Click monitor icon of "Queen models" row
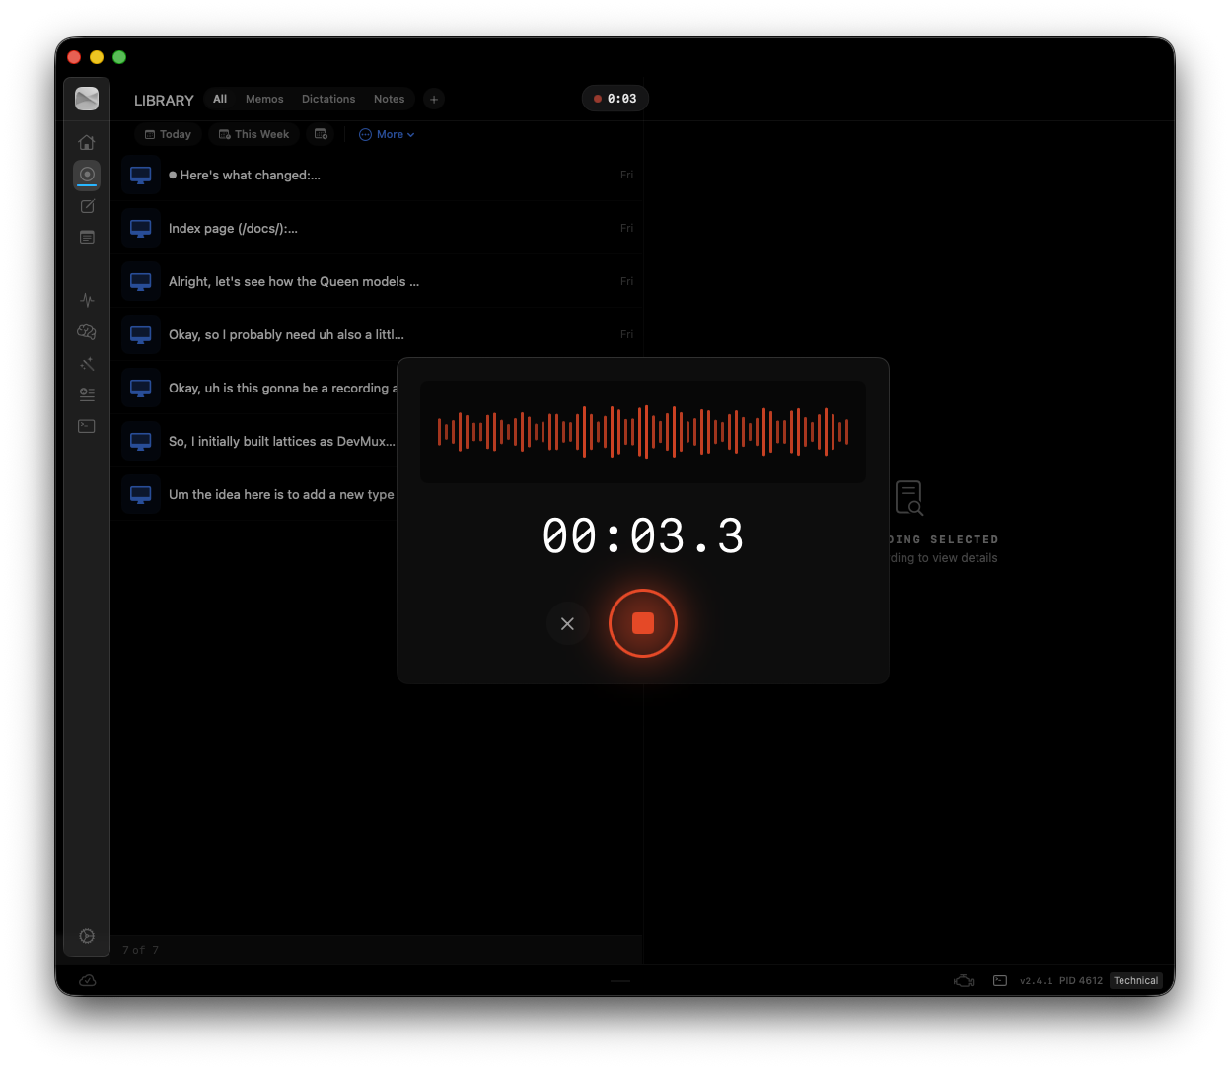This screenshot has height=1069, width=1230. (141, 281)
